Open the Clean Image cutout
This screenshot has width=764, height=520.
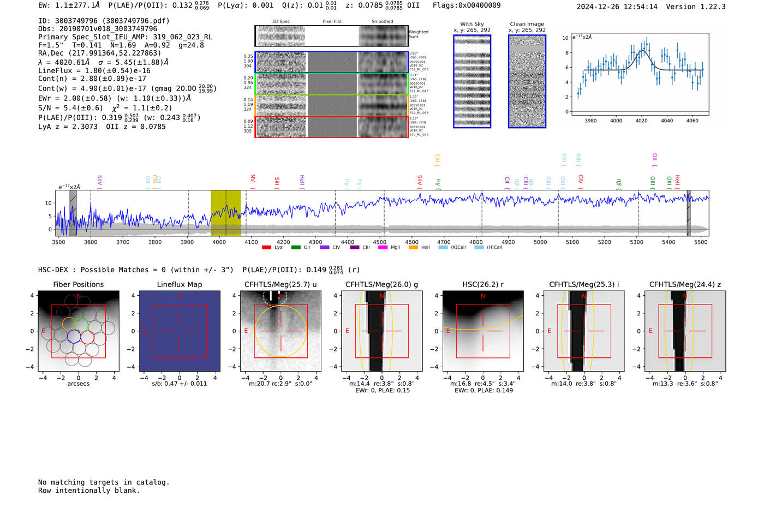click(x=527, y=81)
